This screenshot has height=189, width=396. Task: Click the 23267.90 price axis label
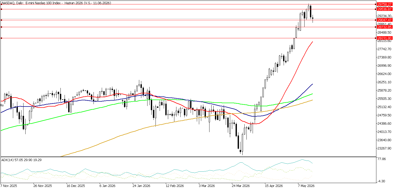pyautogui.click(x=385, y=148)
